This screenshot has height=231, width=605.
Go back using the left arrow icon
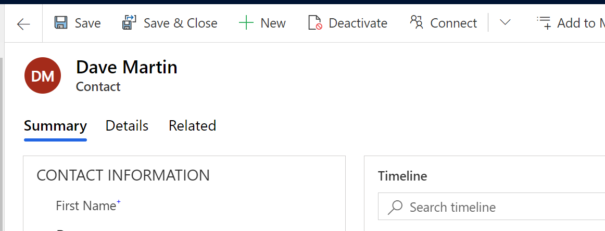(23, 24)
